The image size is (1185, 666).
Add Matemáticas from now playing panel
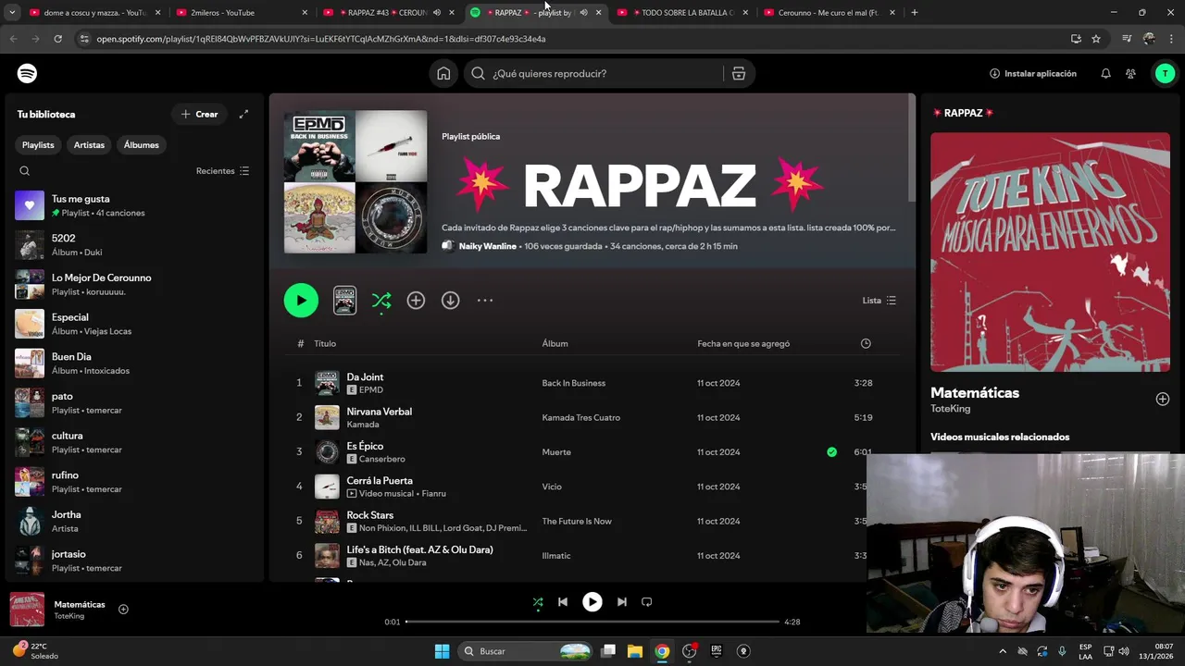(1163, 399)
